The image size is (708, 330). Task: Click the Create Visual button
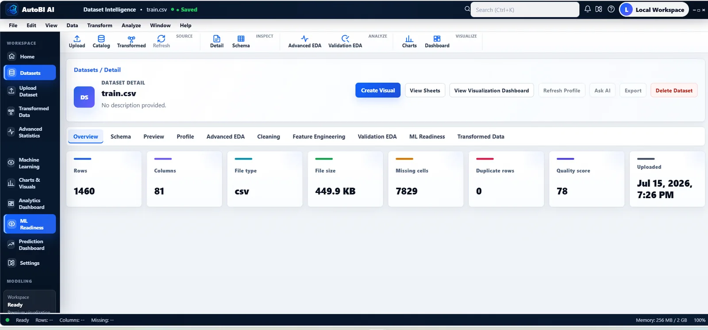(x=378, y=90)
